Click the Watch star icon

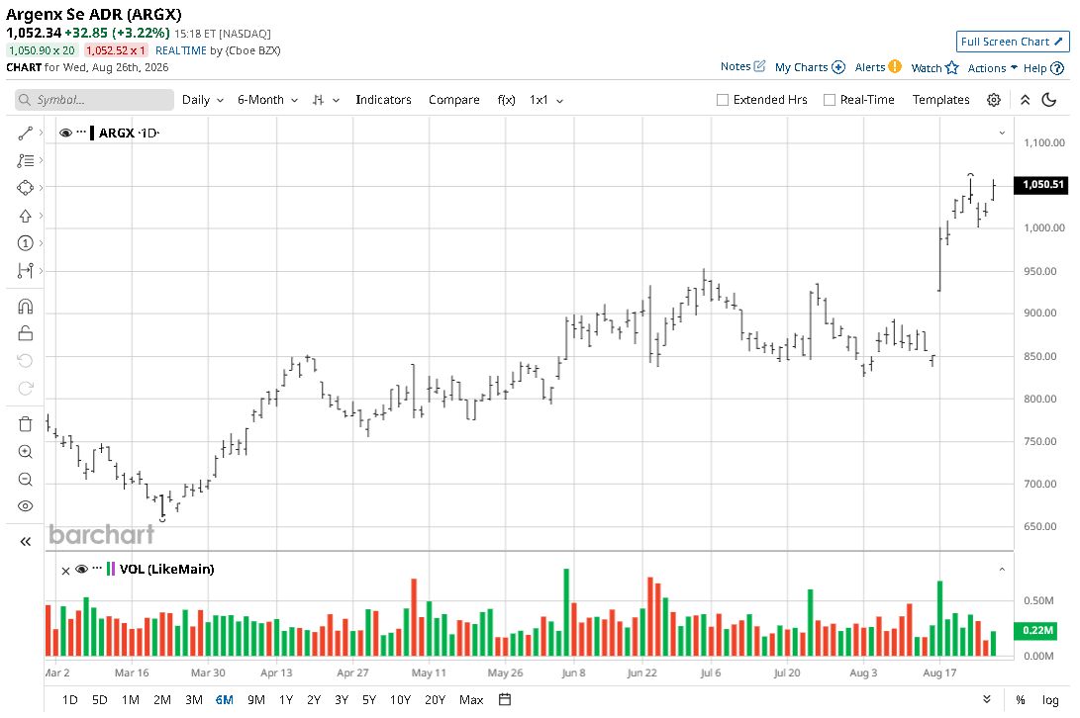coord(952,67)
